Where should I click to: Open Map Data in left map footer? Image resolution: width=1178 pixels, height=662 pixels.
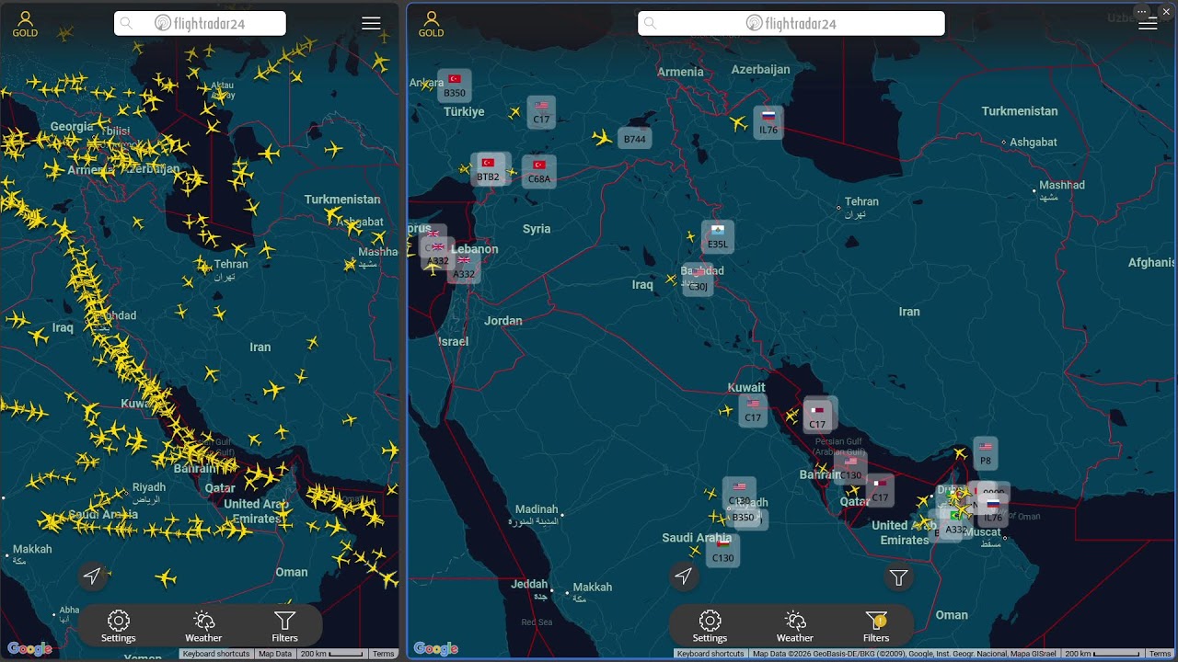pyautogui.click(x=275, y=654)
